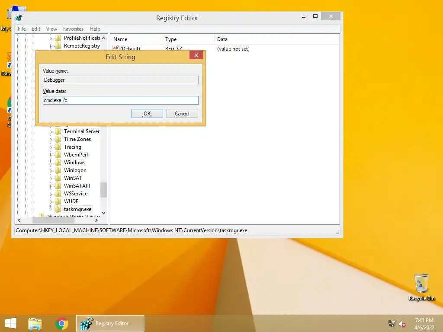The image size is (443, 332).
Task: Select the Terminal Server key name
Action: [x=82, y=131]
